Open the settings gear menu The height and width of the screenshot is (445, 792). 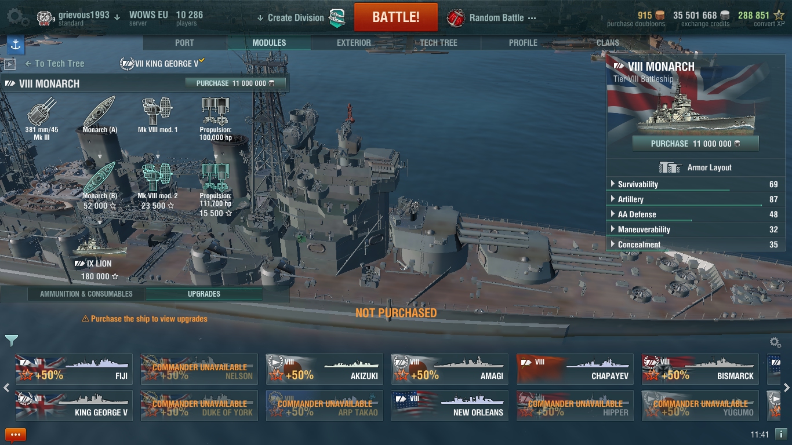click(x=16, y=16)
